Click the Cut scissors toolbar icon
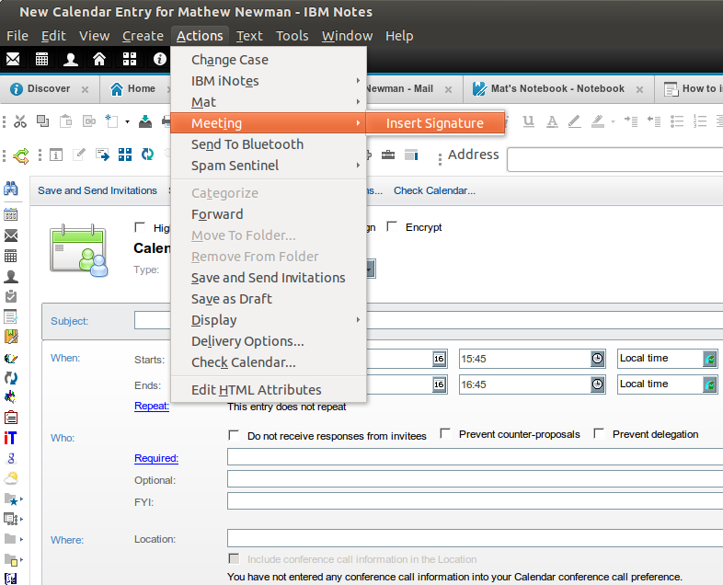This screenshot has height=585, width=723. click(19, 121)
